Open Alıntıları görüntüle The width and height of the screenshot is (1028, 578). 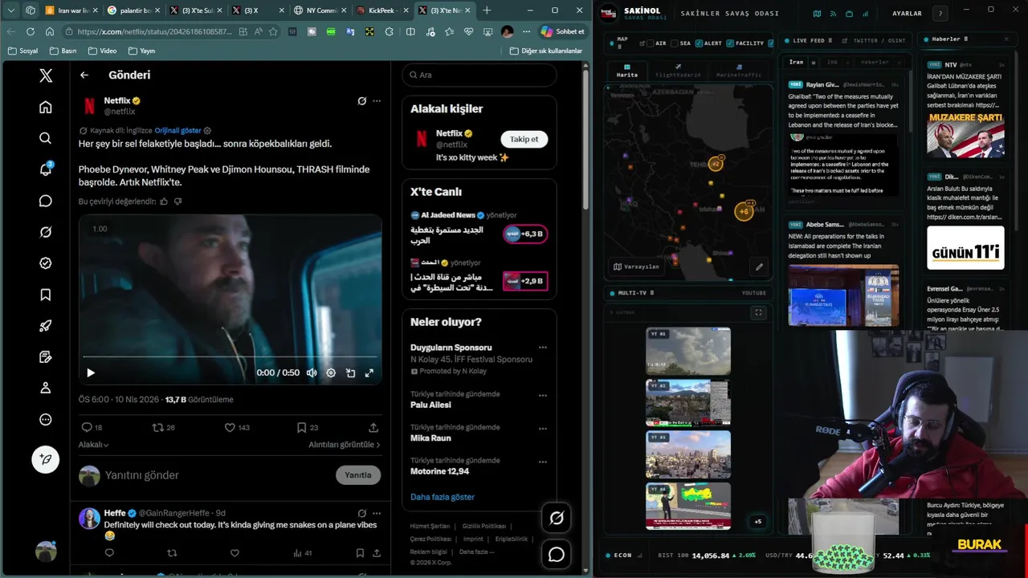coord(345,445)
